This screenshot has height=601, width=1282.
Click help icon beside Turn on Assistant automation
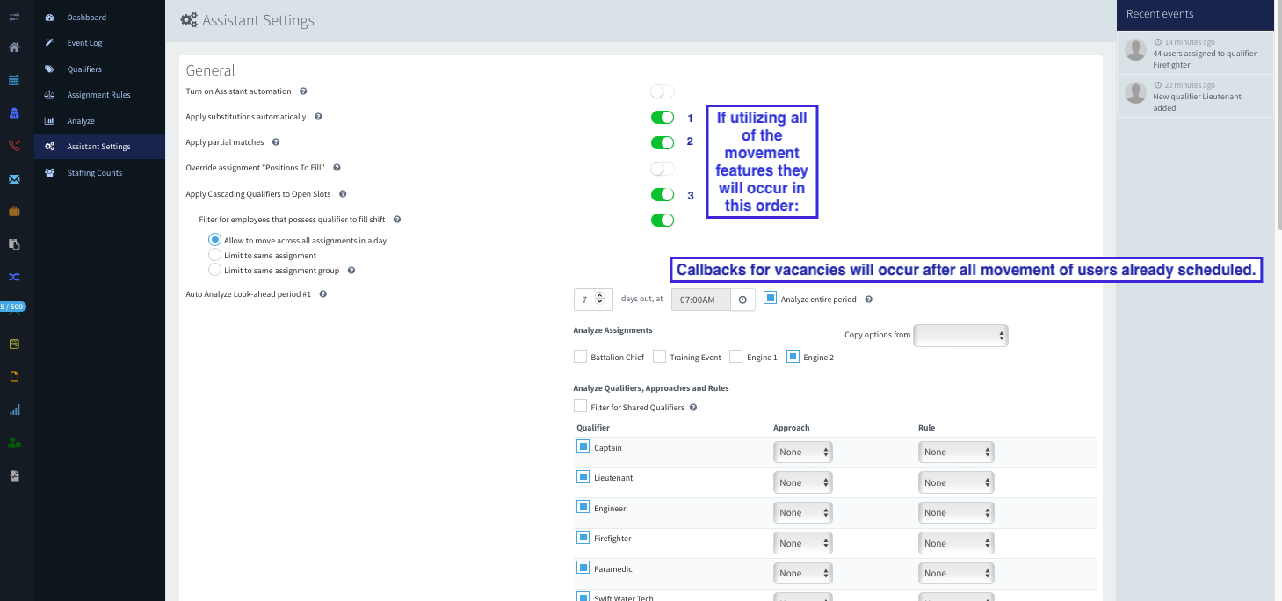click(303, 91)
